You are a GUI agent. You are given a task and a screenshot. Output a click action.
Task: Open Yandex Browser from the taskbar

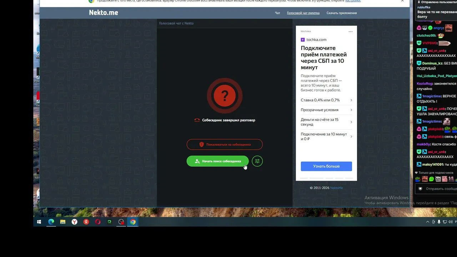click(74, 222)
